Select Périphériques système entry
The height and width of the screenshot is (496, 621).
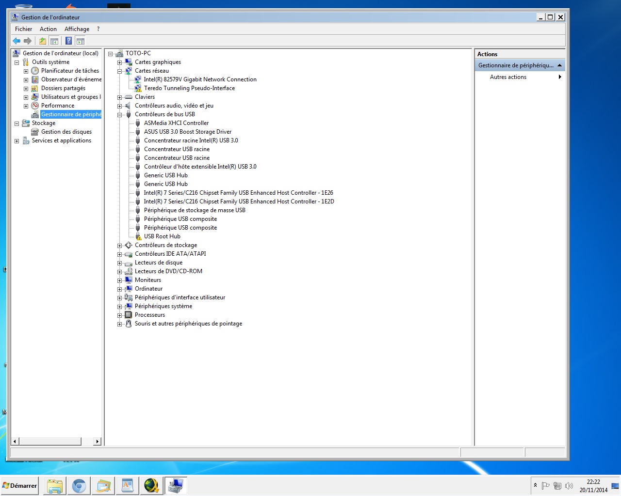click(163, 306)
